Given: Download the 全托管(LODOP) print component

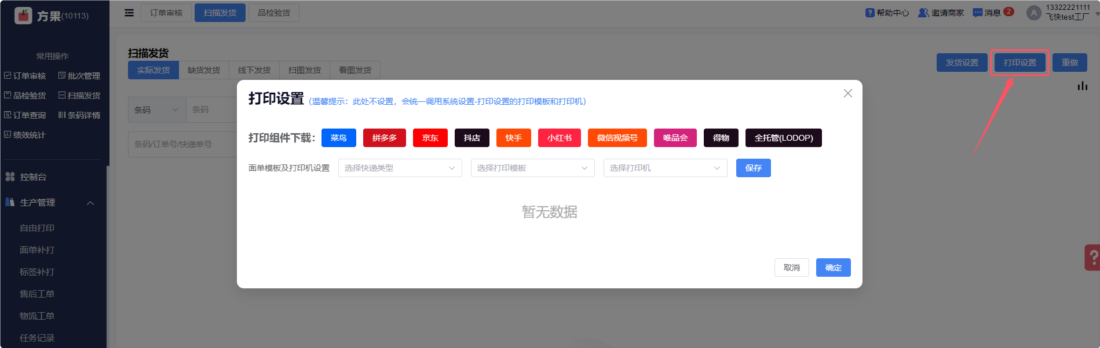Looking at the screenshot, I should [x=784, y=138].
